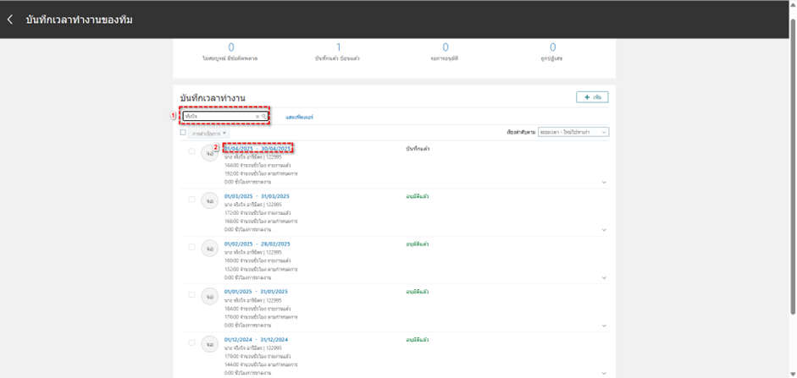
Task: Check the 01/04/2025 timesheet row checkbox
Action: [x=191, y=152]
